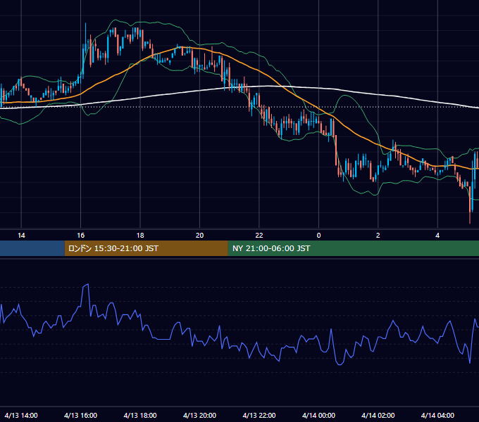This screenshot has height=422, width=479.
Task: Click the 4/13 14:00 date label
Action: (x=21, y=415)
